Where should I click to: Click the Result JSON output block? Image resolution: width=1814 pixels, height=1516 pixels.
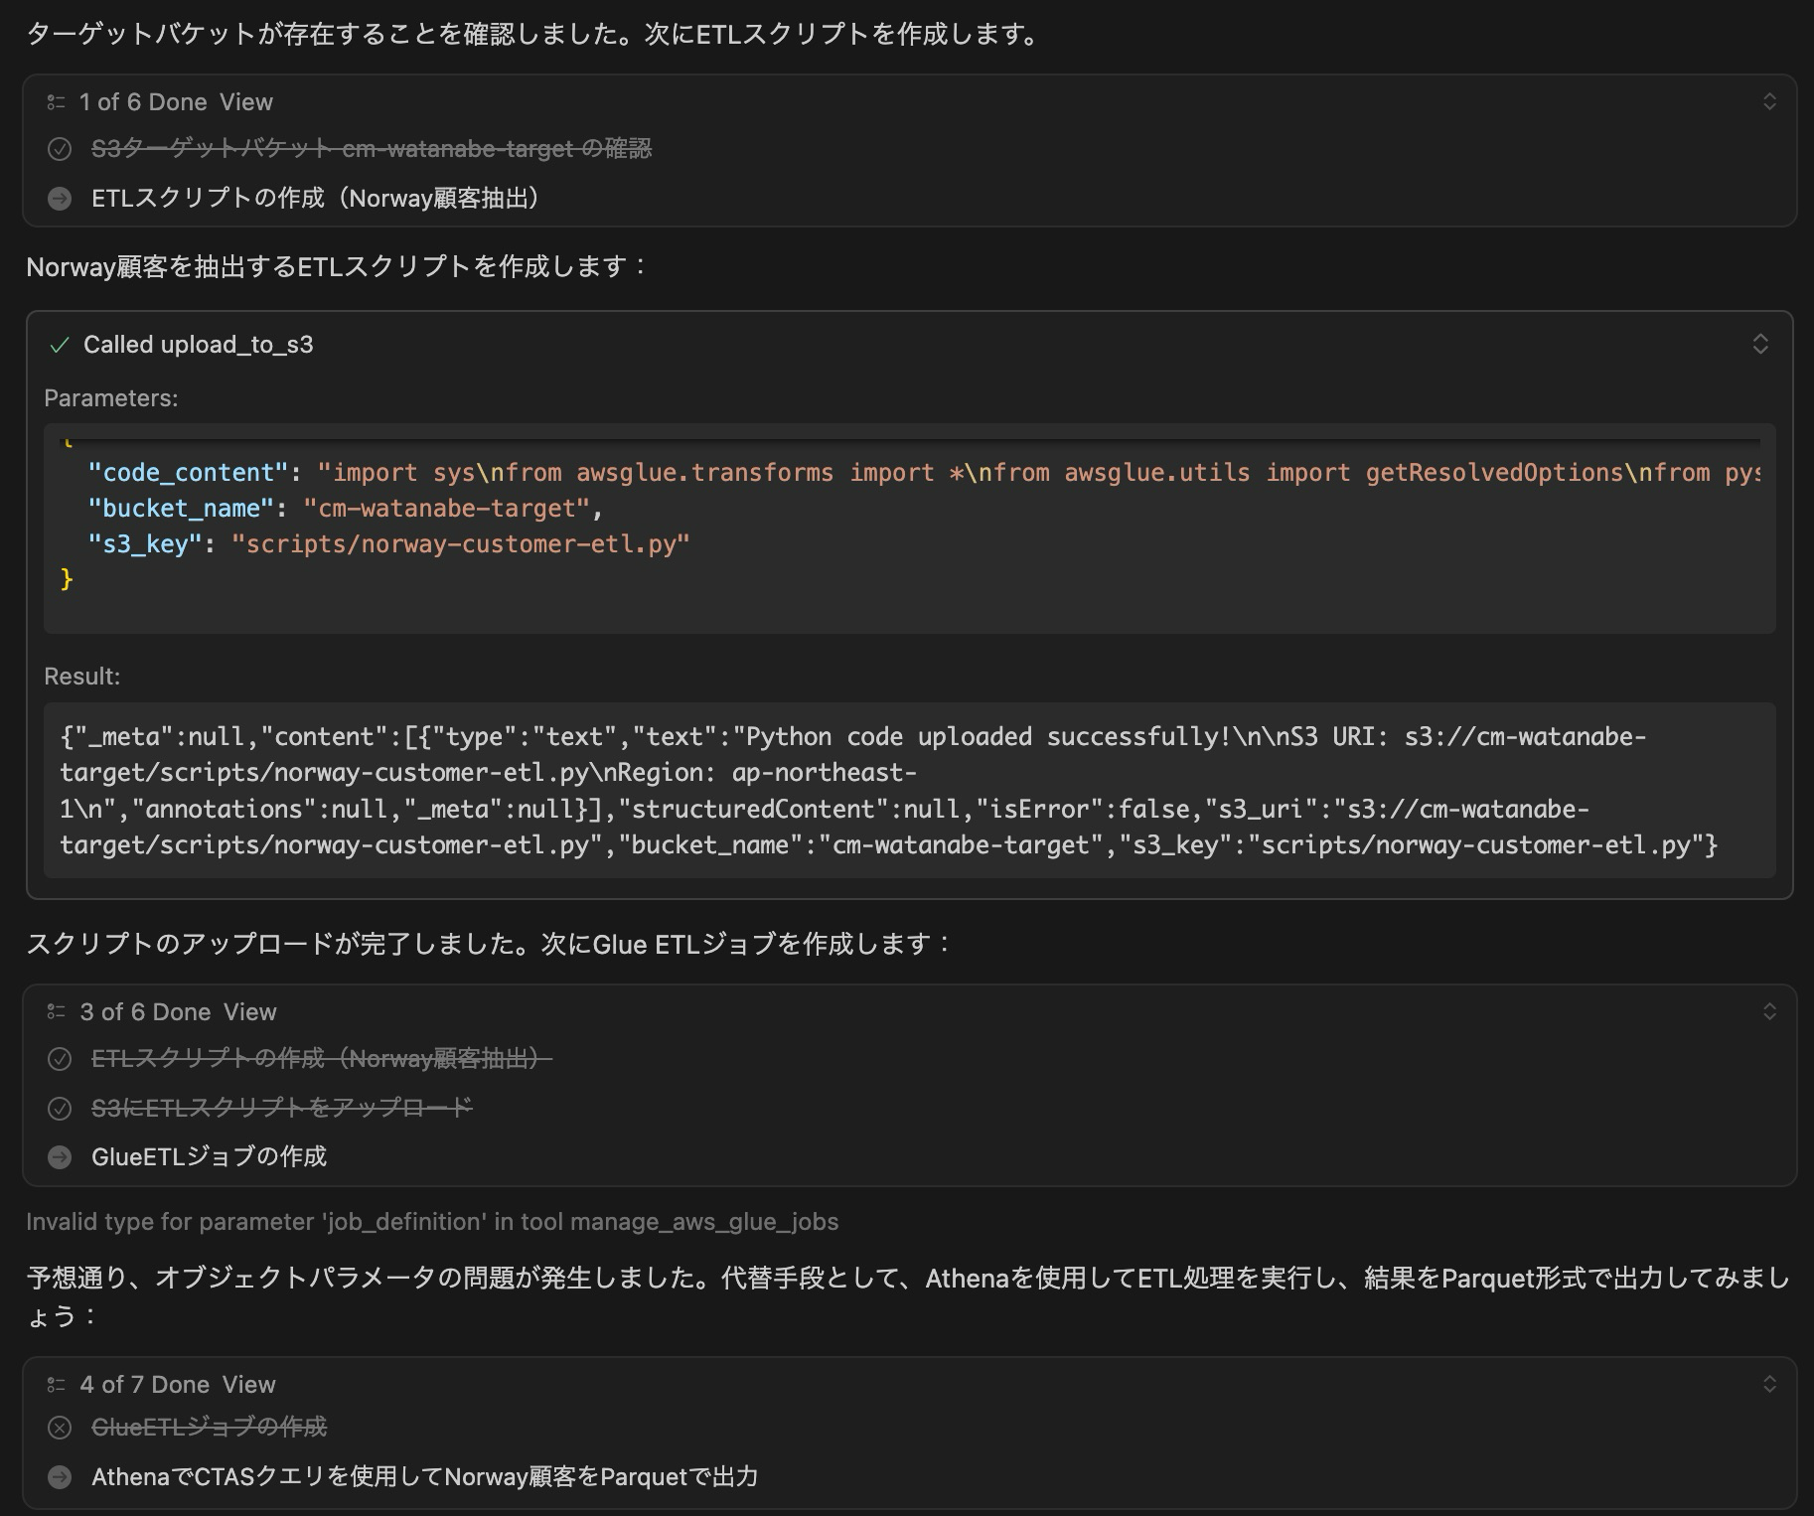click(909, 791)
